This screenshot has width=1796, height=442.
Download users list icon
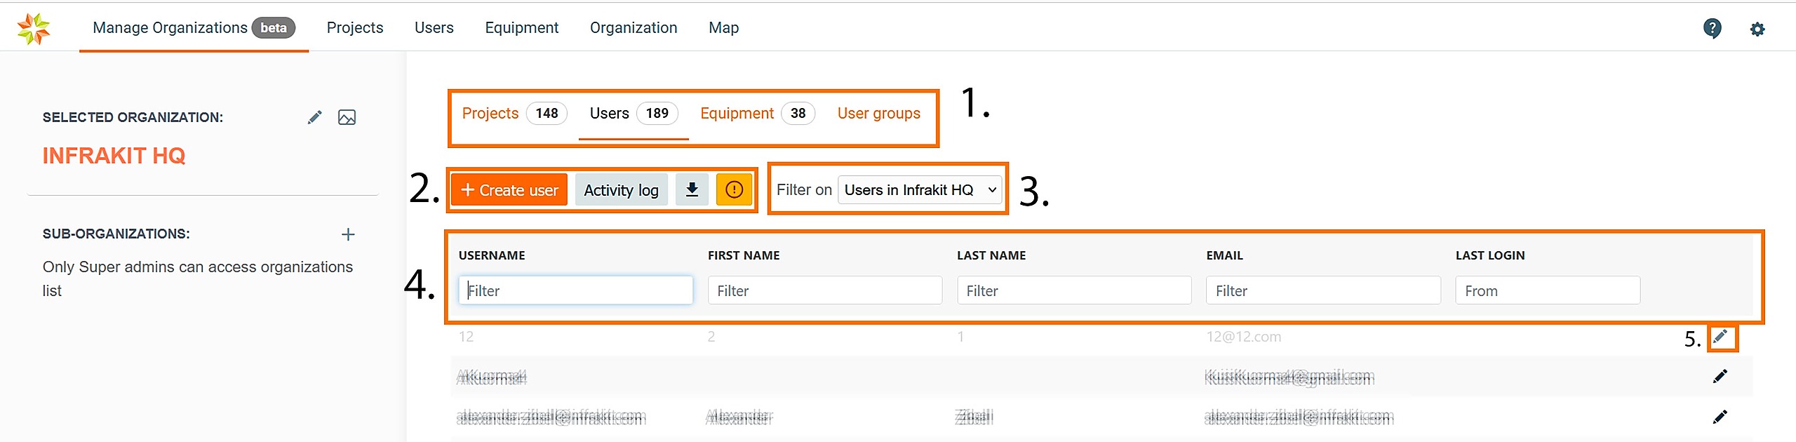coord(692,189)
